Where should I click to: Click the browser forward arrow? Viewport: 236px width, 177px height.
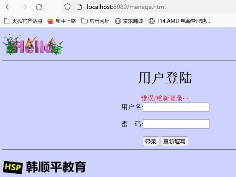click(x=24, y=7)
